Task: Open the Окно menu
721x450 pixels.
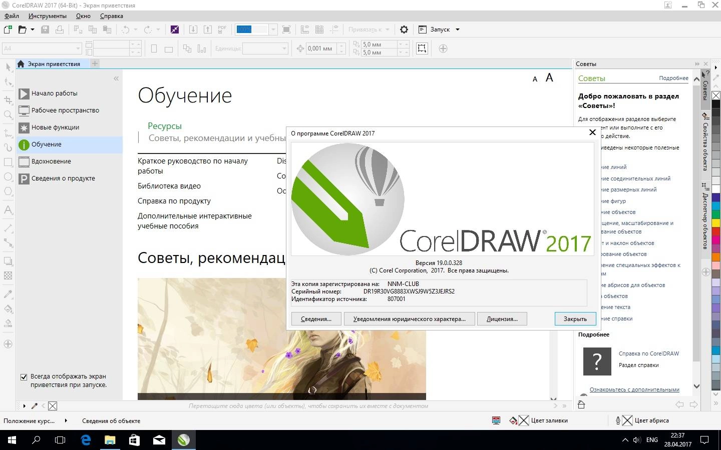Action: pos(83,16)
